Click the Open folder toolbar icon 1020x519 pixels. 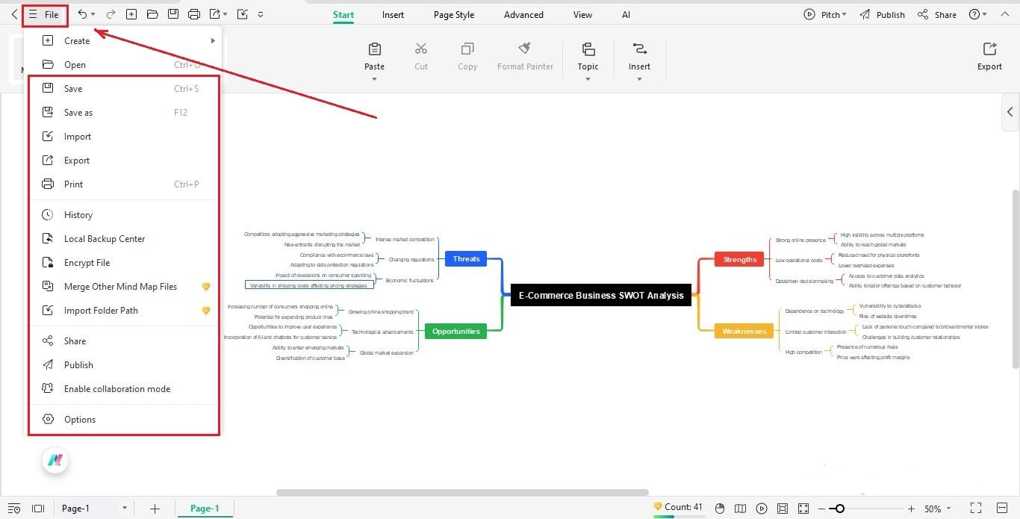pos(152,14)
